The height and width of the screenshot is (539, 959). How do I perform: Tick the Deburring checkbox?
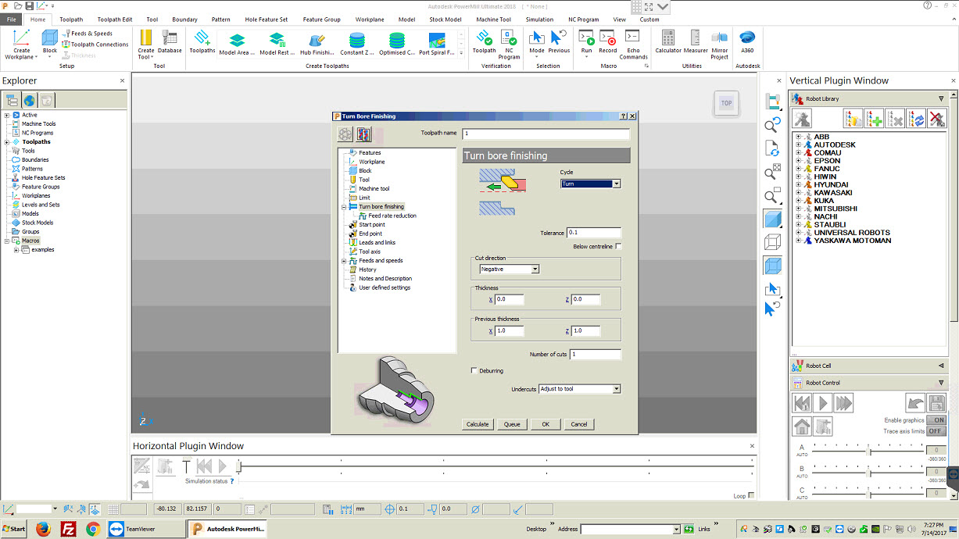(474, 371)
